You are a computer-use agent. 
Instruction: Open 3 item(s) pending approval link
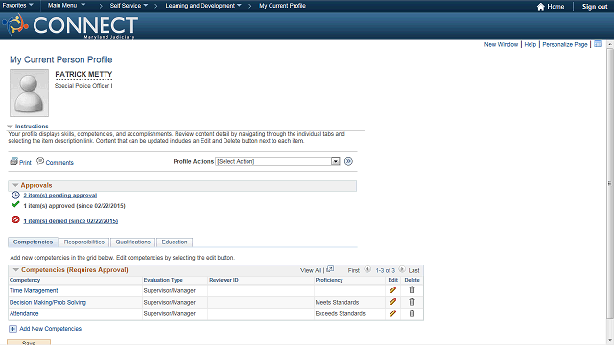(59, 195)
